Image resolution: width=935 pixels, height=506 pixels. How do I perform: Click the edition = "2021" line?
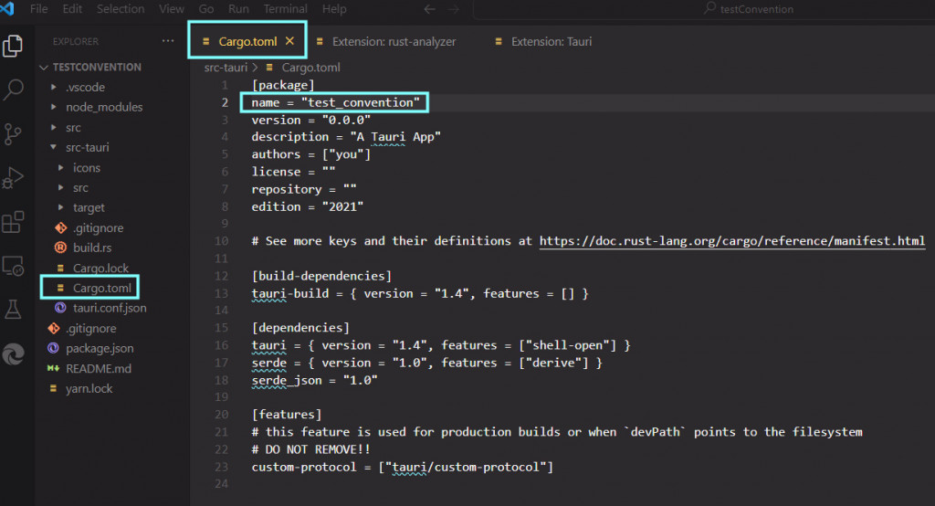[307, 206]
